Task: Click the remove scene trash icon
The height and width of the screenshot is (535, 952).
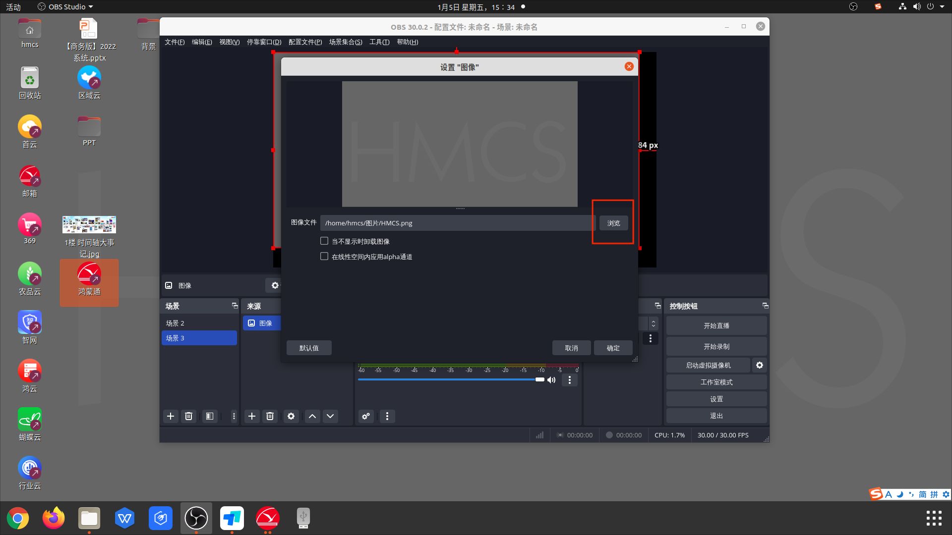Action: 188,416
